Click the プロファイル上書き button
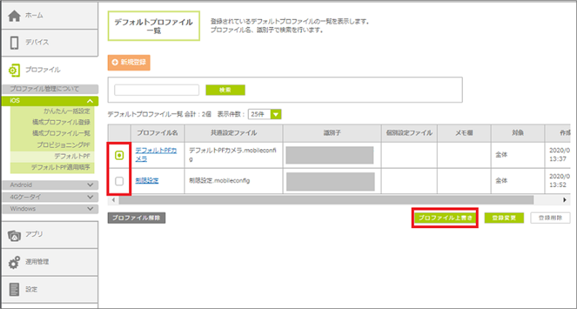Screen dimensions: 577x309 (x=445, y=218)
